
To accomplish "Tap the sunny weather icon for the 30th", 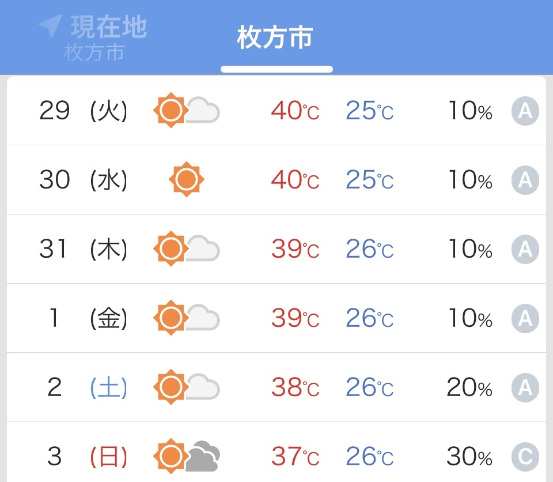I will (x=187, y=179).
